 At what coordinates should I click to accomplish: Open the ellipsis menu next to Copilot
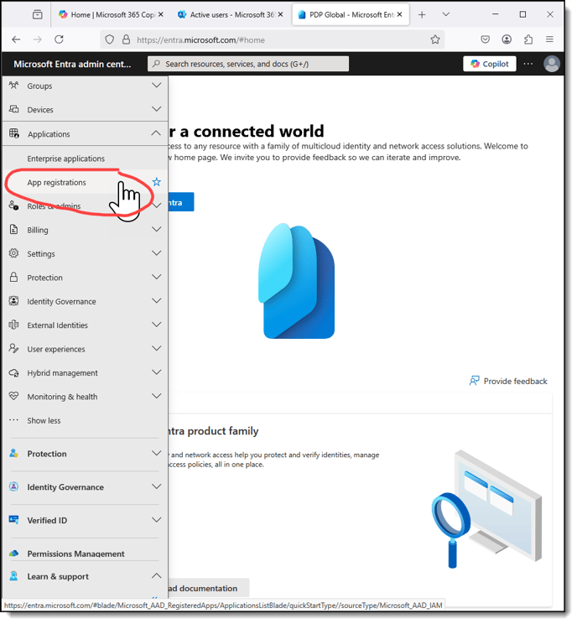[528, 64]
